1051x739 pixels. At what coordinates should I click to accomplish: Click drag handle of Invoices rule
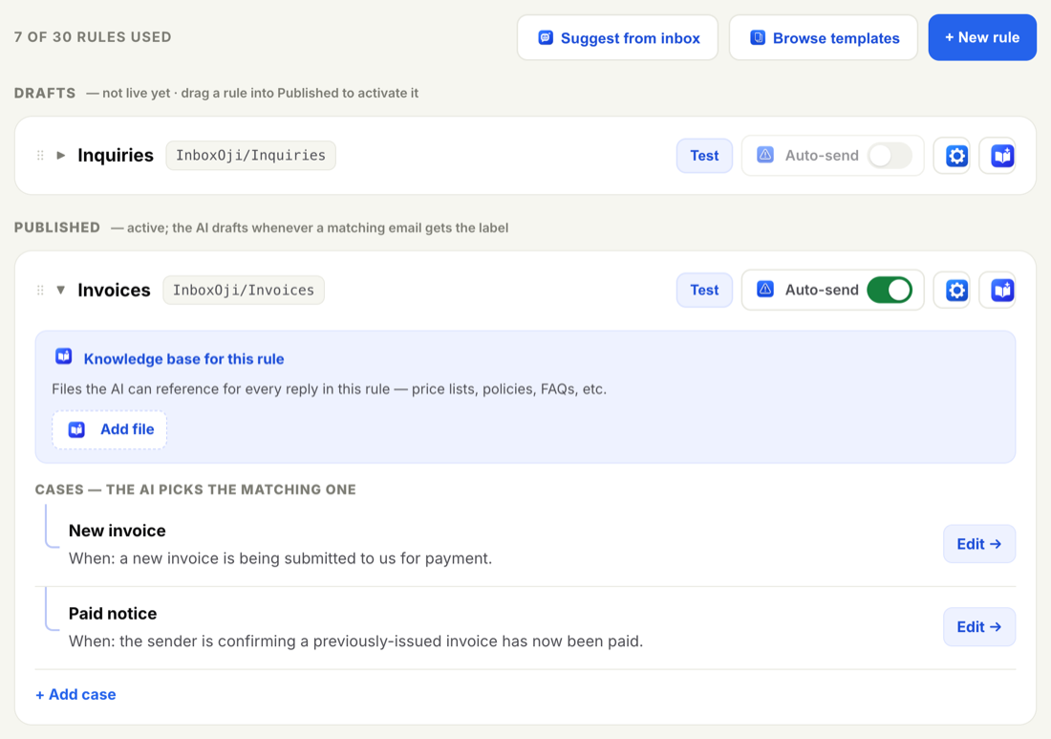click(x=40, y=291)
